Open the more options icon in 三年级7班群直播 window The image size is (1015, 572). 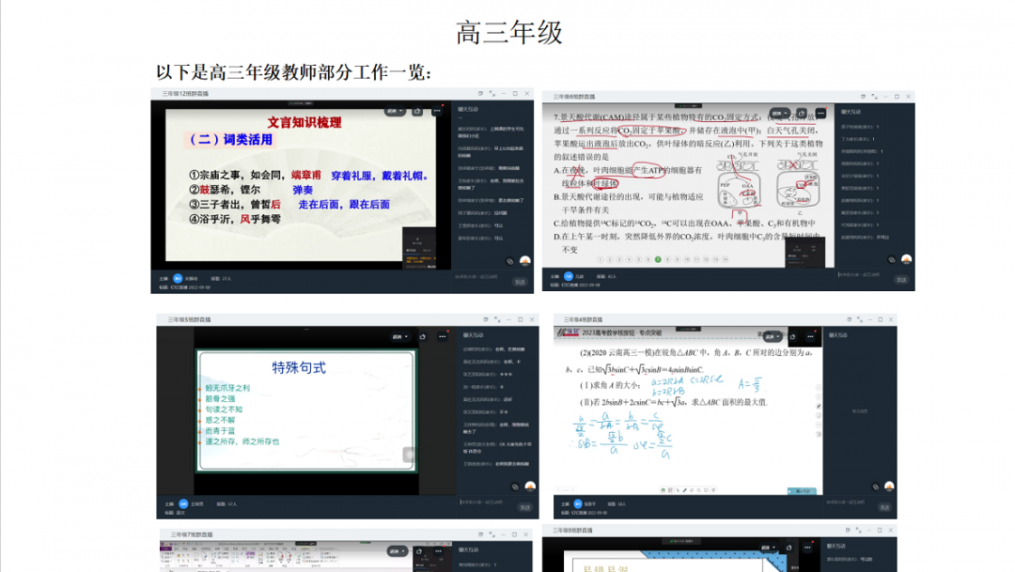pyautogui.click(x=438, y=551)
